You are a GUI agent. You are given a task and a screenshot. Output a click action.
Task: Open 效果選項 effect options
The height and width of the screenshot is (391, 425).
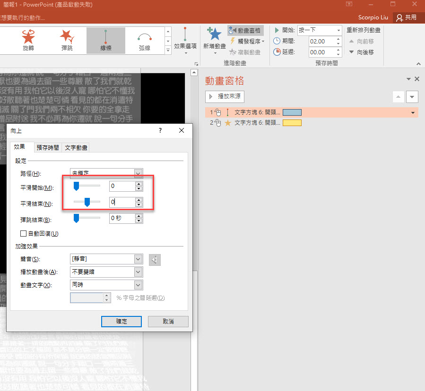(x=185, y=39)
